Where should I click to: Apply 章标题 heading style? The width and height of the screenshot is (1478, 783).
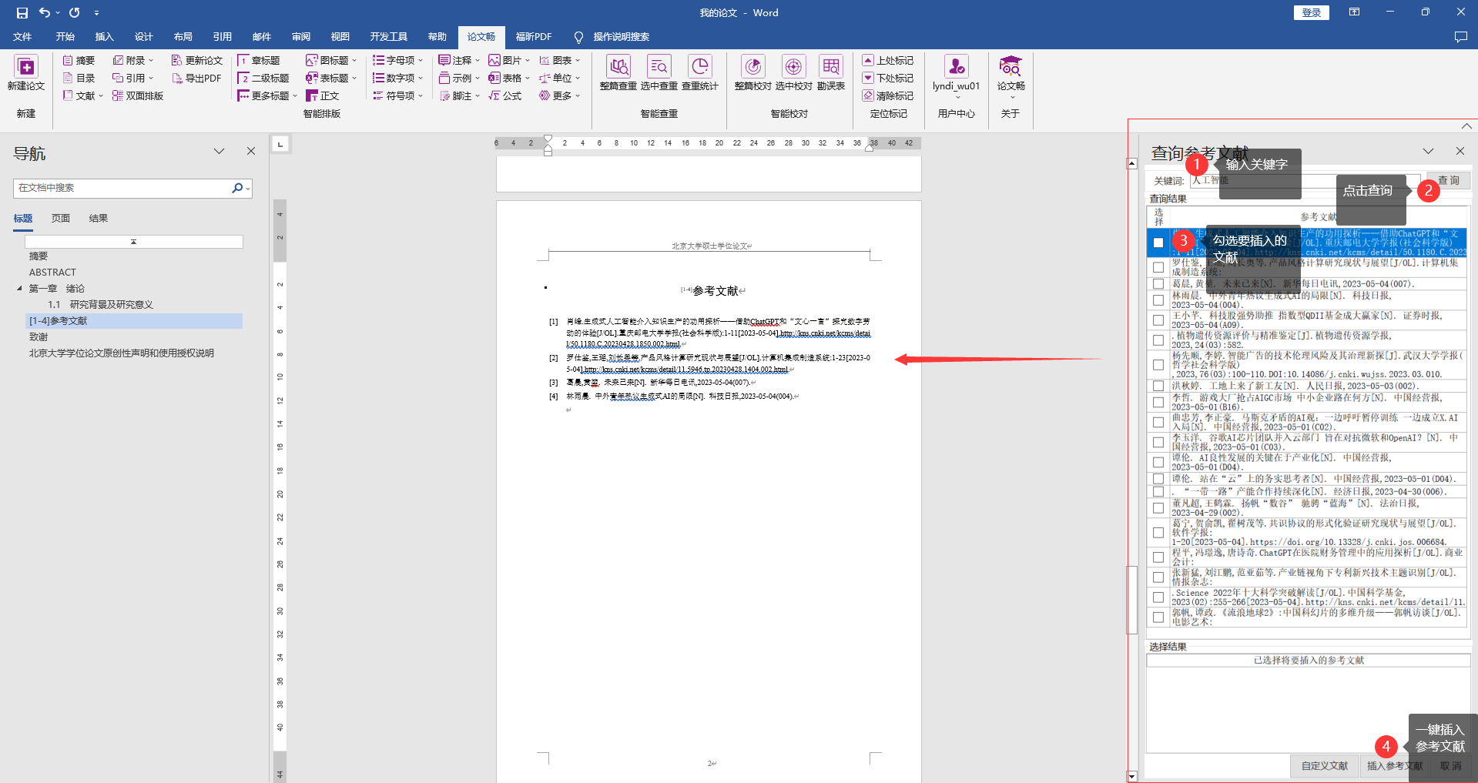[259, 60]
